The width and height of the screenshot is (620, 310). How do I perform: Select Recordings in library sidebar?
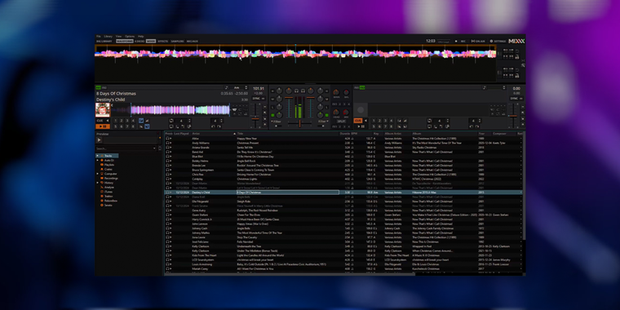click(111, 179)
